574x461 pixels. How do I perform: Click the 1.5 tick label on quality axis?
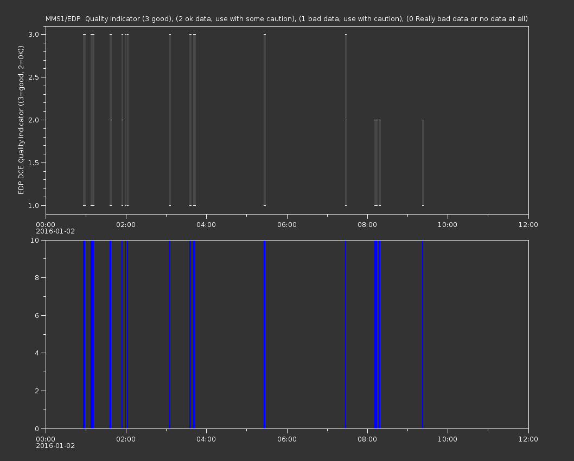click(x=34, y=163)
